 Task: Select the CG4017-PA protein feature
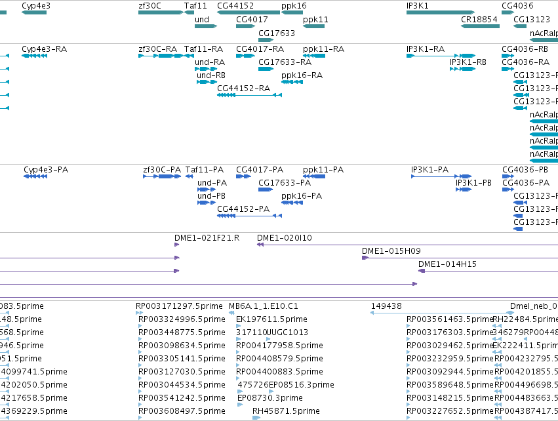tap(243, 176)
